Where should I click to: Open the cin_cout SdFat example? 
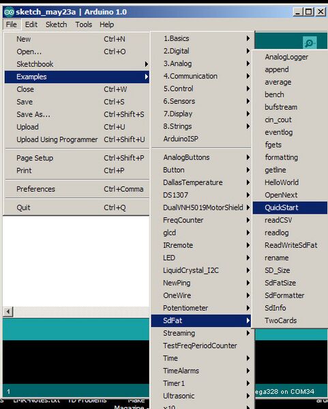290,119
